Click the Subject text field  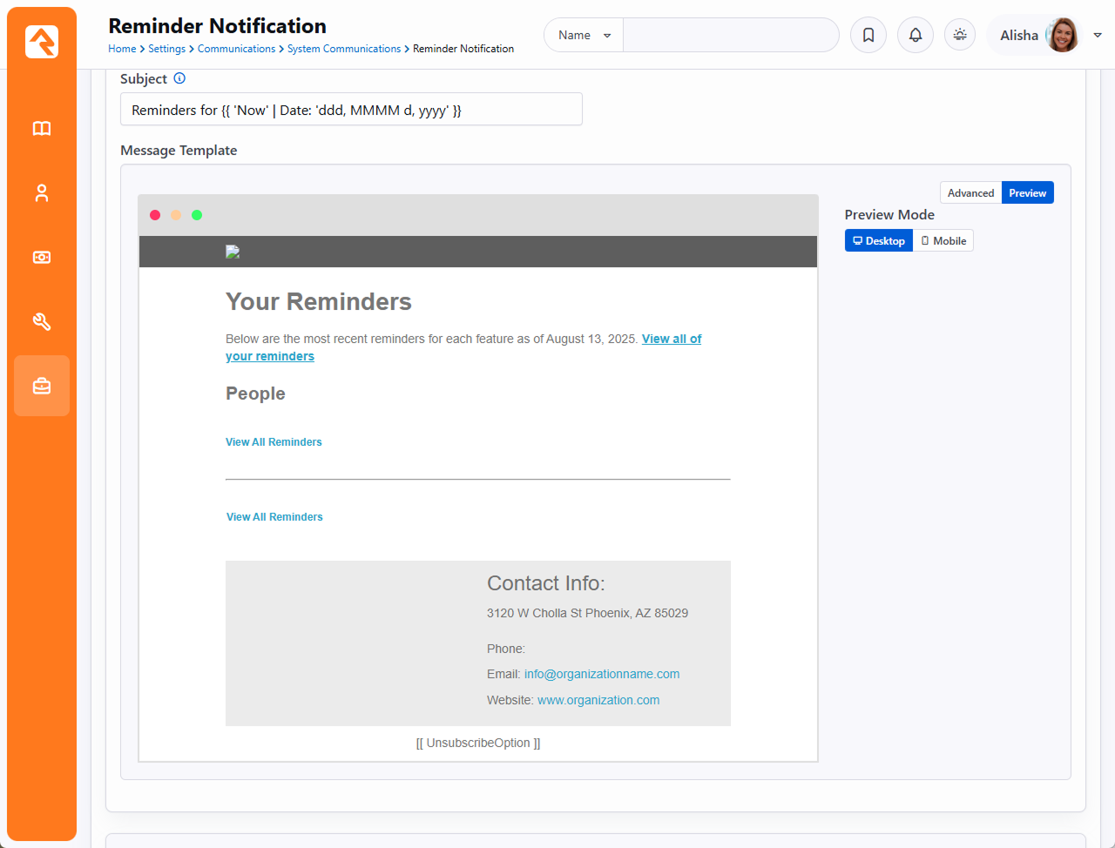(x=351, y=110)
